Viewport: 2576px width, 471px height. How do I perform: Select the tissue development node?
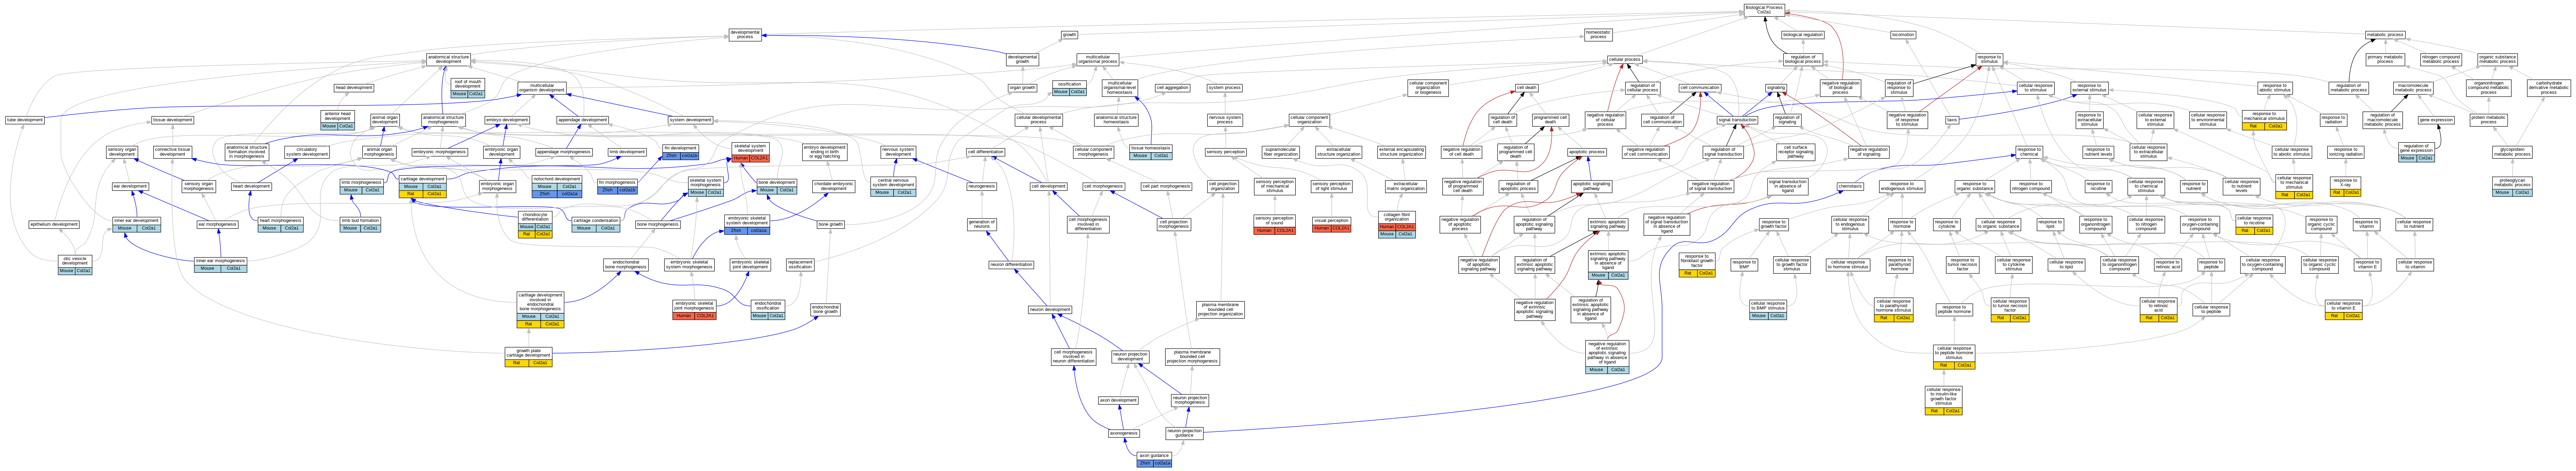(x=173, y=120)
